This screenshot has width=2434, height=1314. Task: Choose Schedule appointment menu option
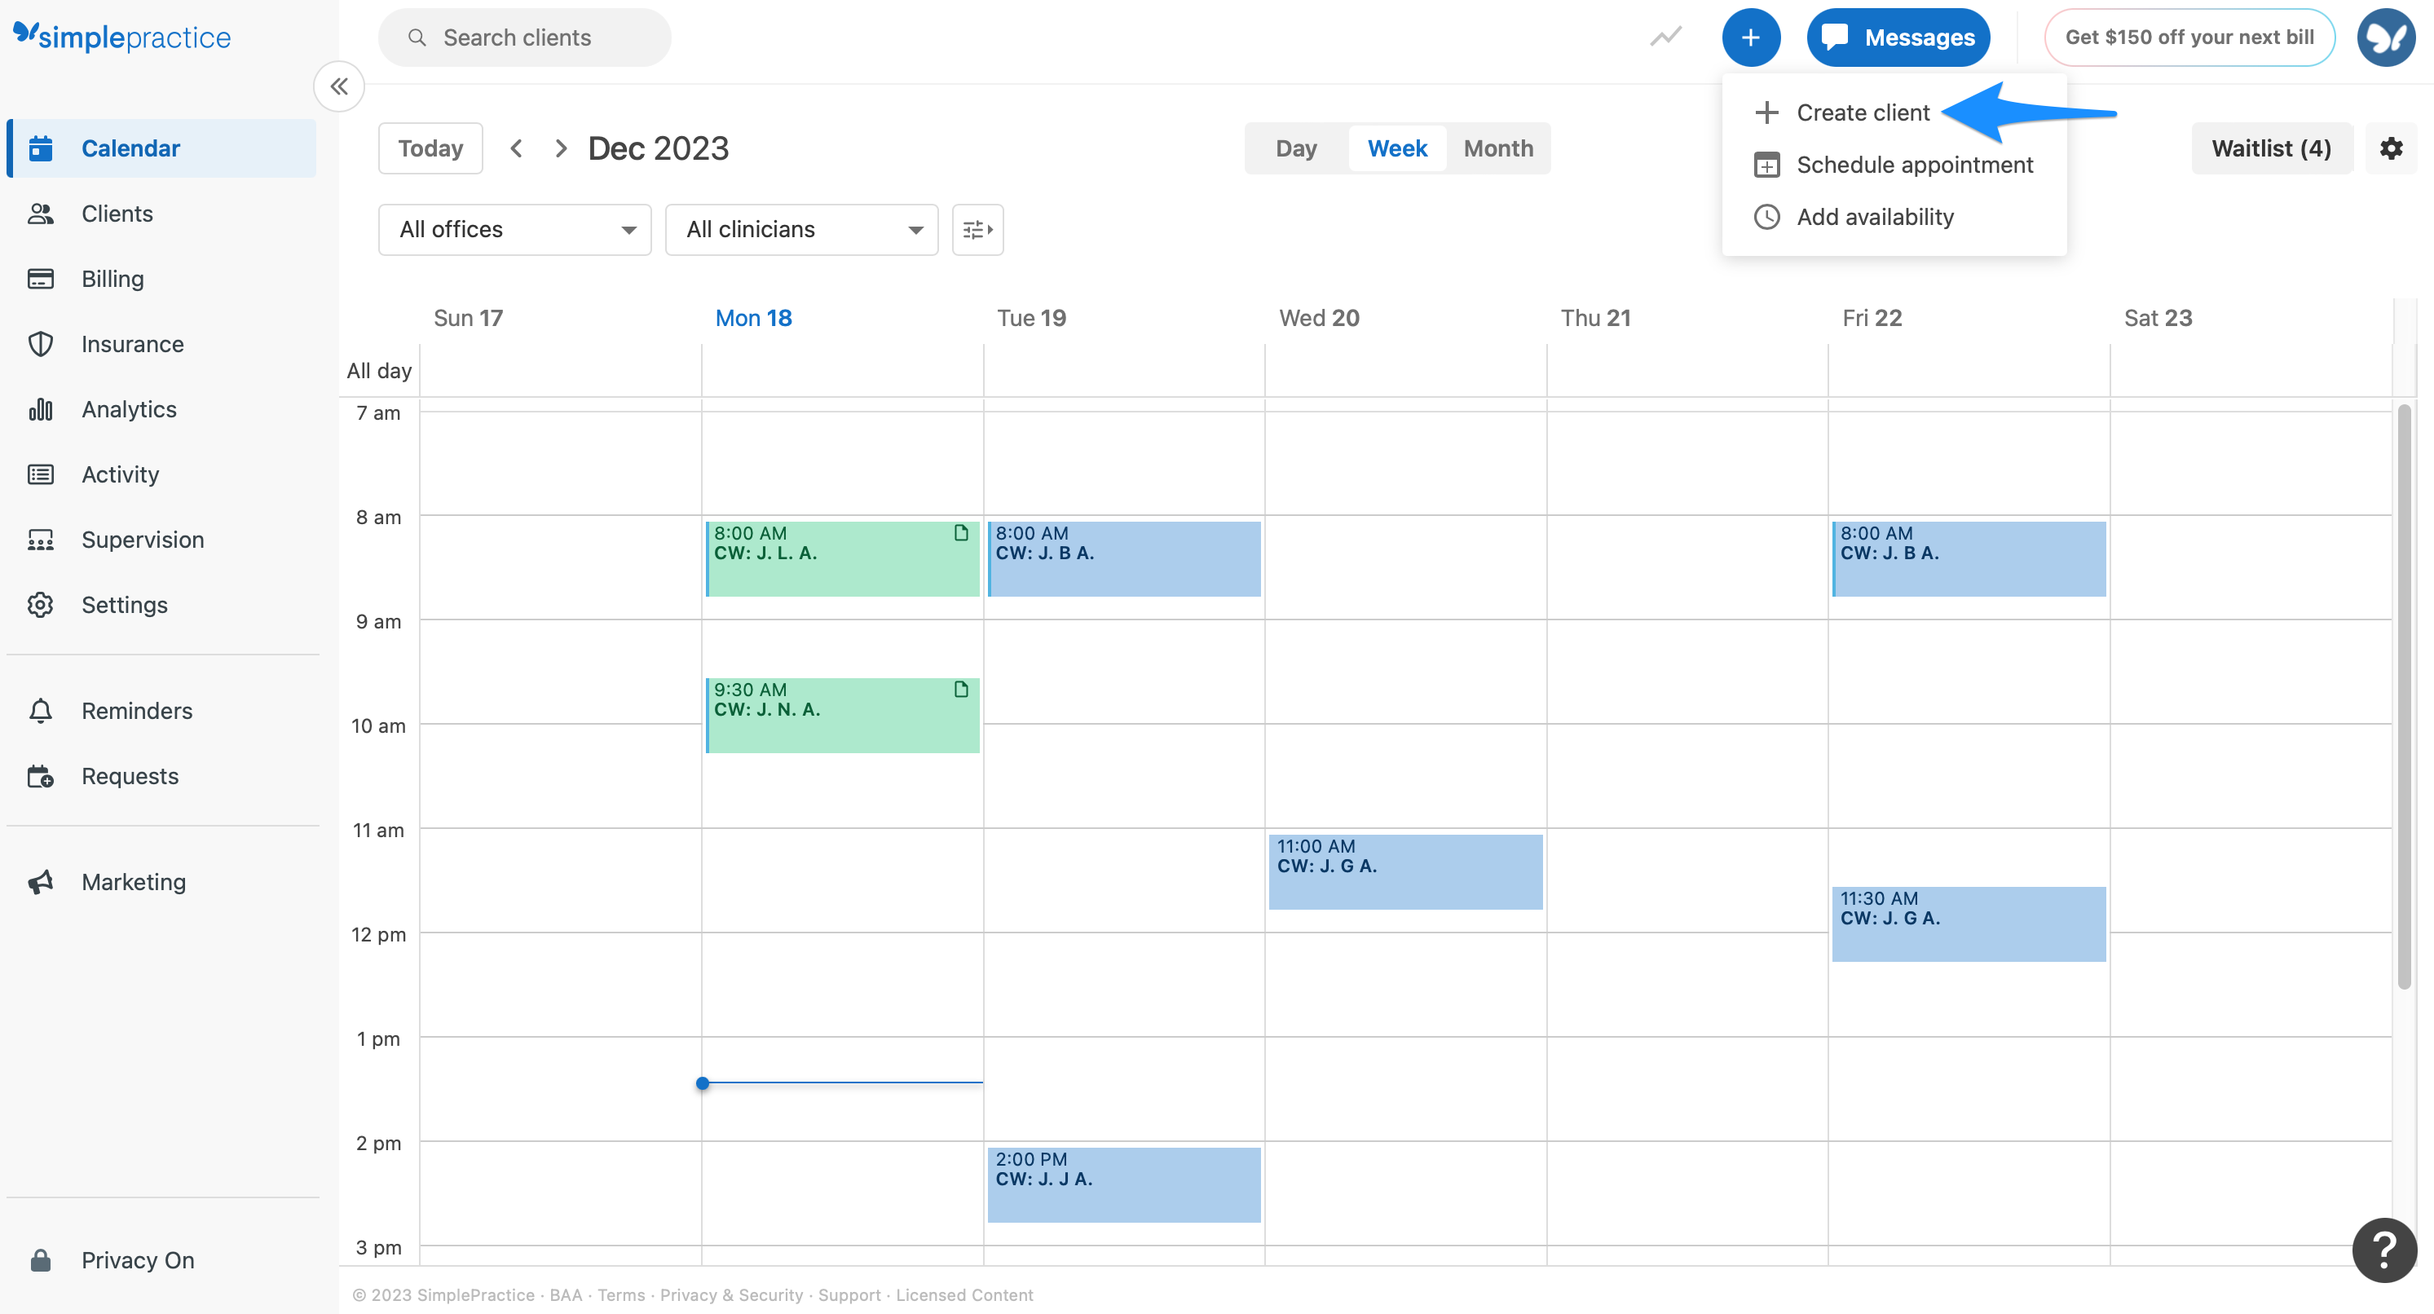[x=1913, y=165]
